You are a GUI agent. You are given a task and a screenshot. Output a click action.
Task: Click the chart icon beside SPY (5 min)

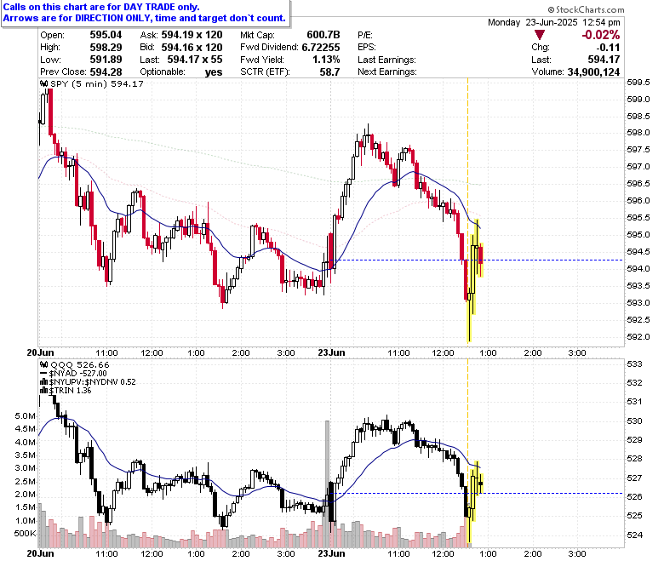[x=44, y=83]
